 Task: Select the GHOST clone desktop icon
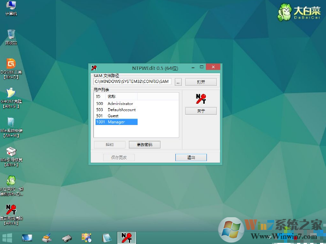11,98
